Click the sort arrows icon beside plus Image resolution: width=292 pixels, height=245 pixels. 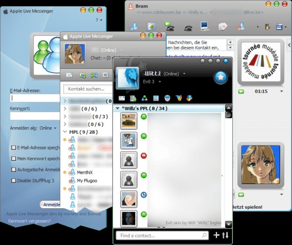(x=225, y=235)
